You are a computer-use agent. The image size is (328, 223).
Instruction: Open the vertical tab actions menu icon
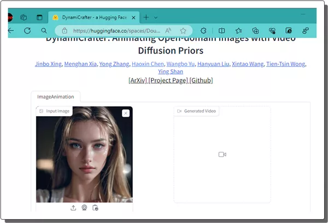pos(39,17)
